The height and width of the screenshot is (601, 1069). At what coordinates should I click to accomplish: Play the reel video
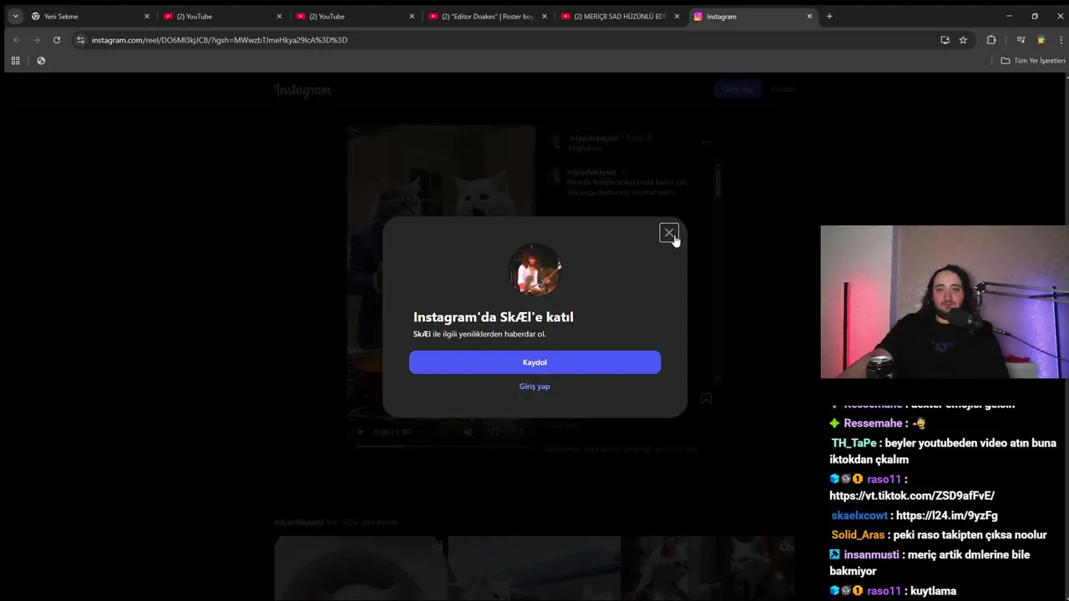coord(361,432)
